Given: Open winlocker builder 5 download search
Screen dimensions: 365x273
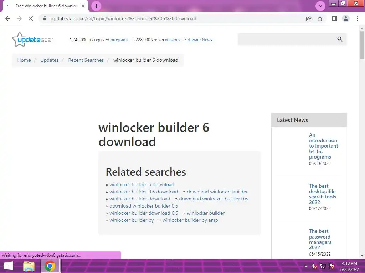Looking at the screenshot, I should [142, 184].
